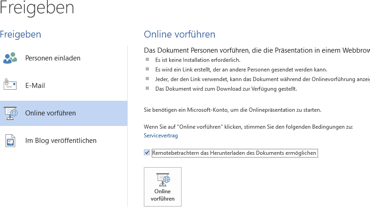Viewport: 370px width, 207px height.
Task: Click the Remotebetrachtern das Herunterladen label text
Action: coord(234,153)
